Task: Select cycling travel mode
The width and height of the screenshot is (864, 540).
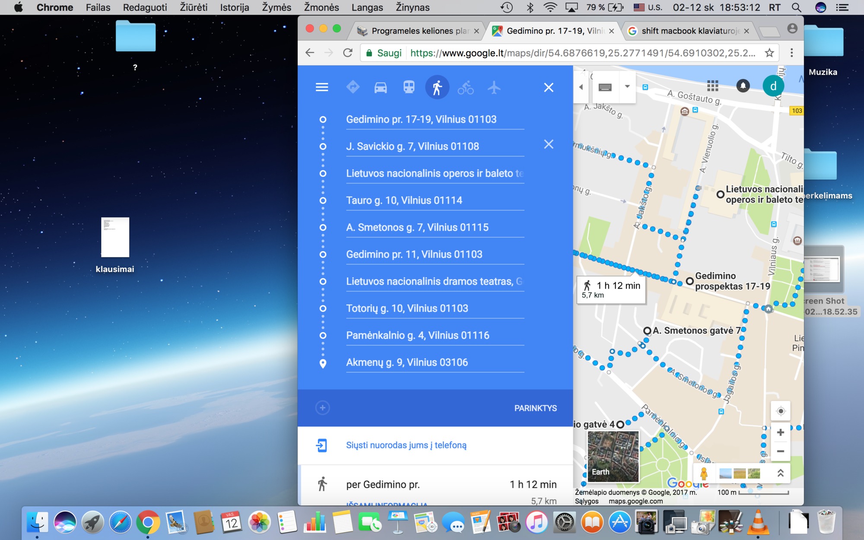Action: click(x=466, y=88)
